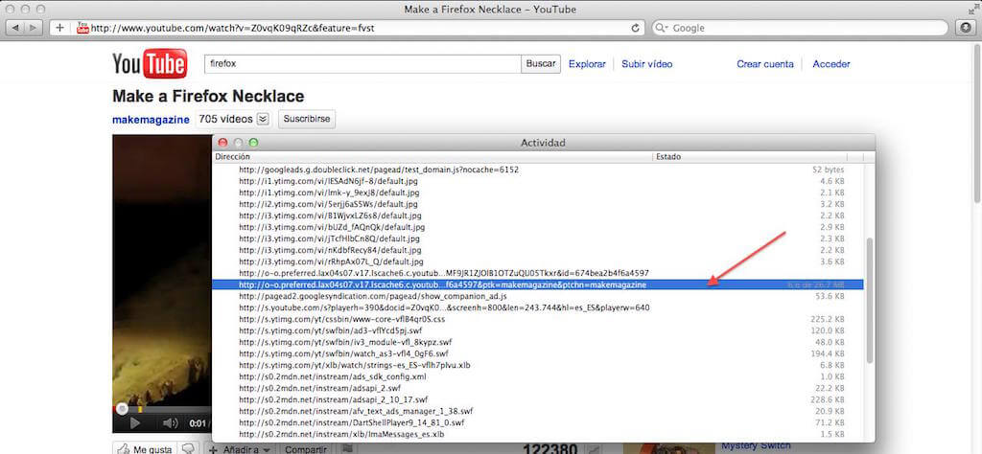Screen dimensions: 982x454
Task: Click the YouTube search box containing firefox
Action: [x=363, y=64]
